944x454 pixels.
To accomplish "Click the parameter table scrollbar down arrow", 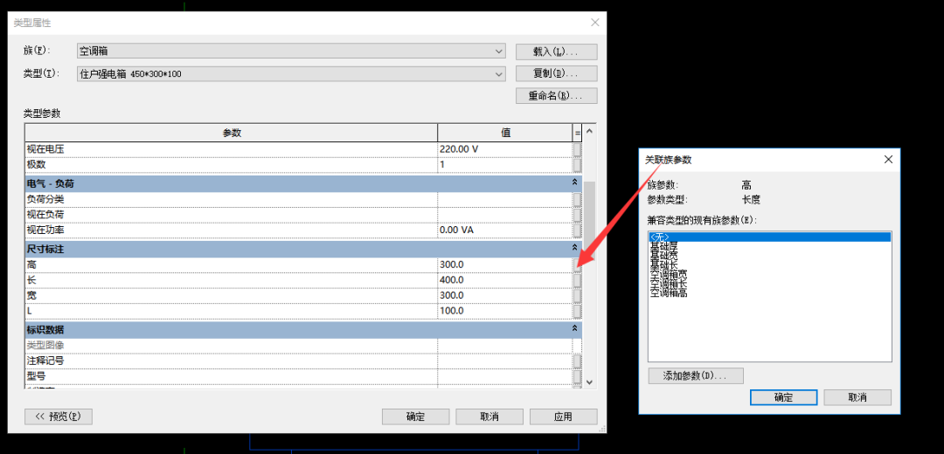I will coord(589,382).
